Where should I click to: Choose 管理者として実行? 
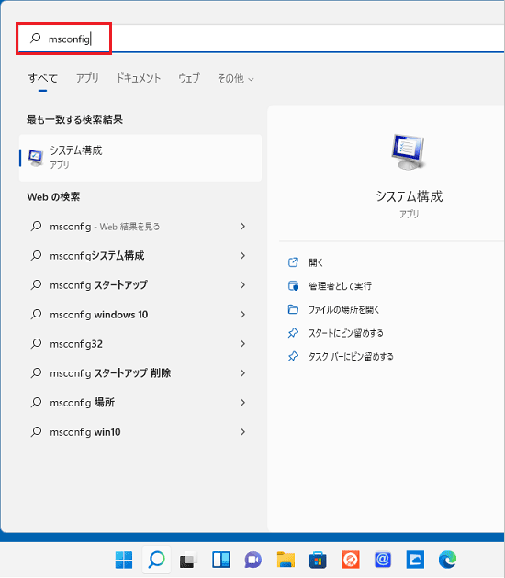point(340,286)
